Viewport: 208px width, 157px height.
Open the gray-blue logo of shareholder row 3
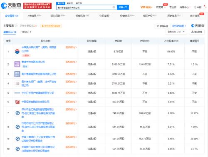coord(17,74)
